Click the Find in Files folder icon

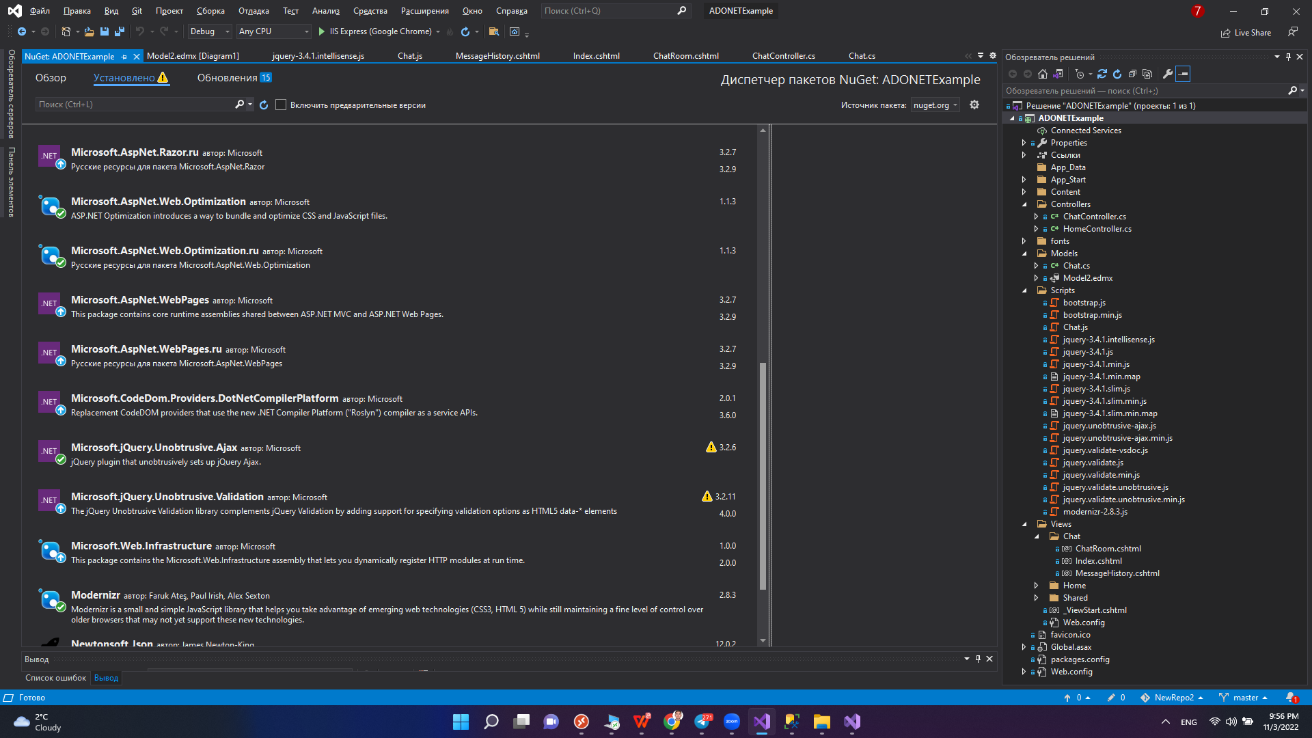pos(494,31)
